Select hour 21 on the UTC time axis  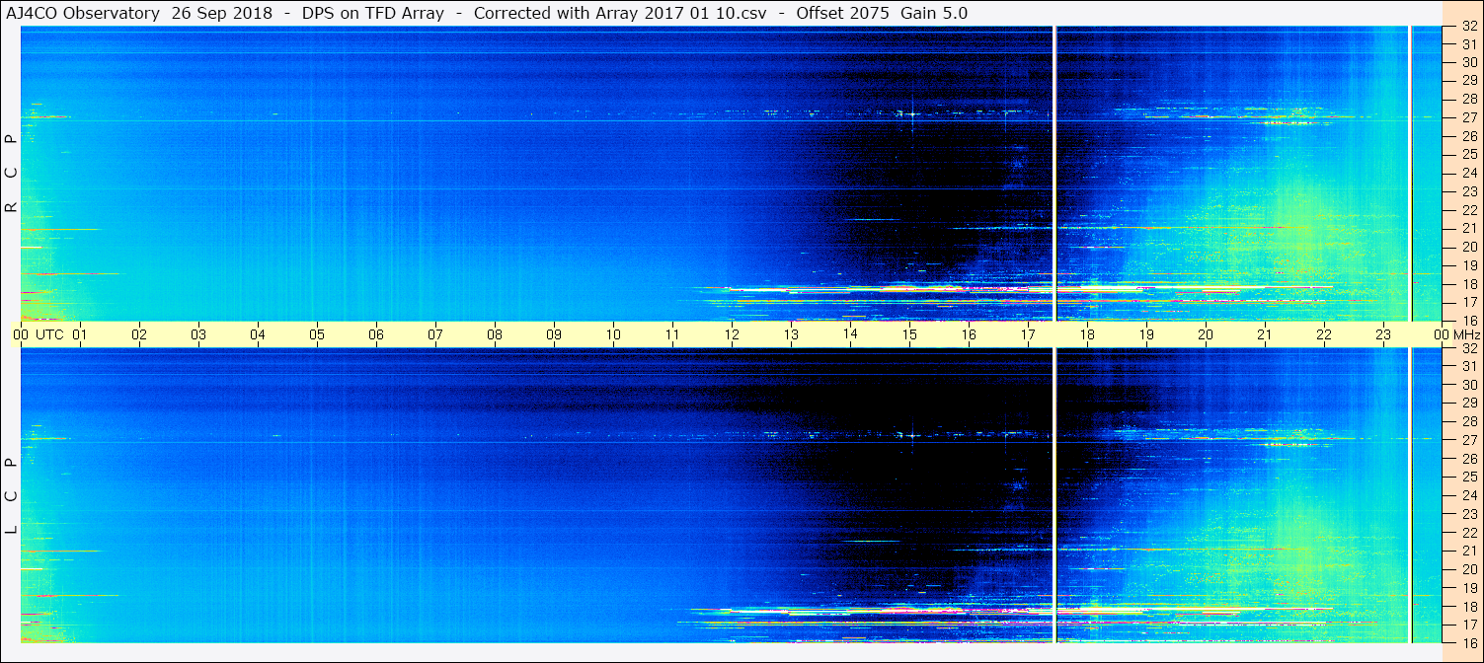1265,334
